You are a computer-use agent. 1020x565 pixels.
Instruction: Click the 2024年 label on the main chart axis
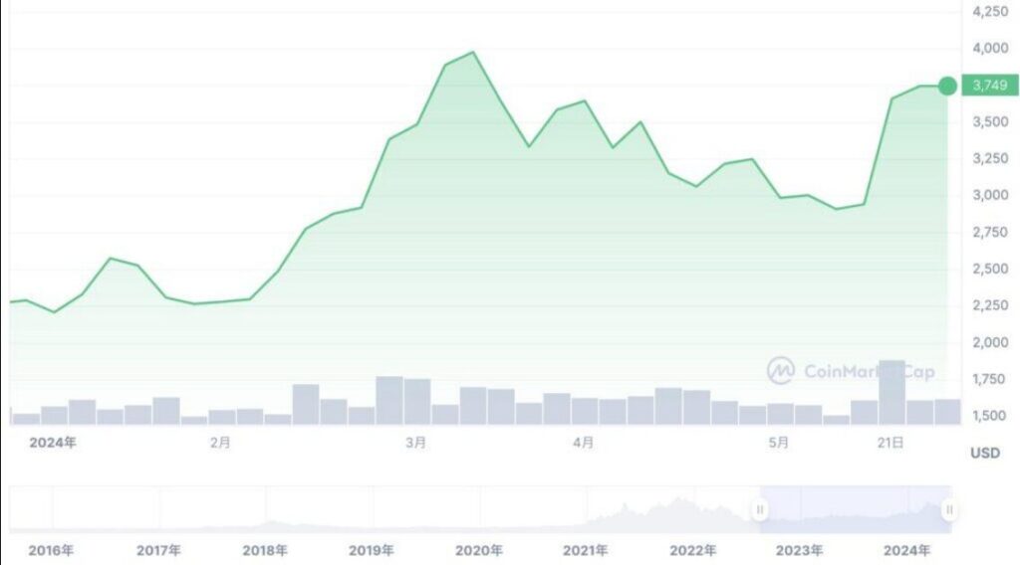[x=52, y=443]
